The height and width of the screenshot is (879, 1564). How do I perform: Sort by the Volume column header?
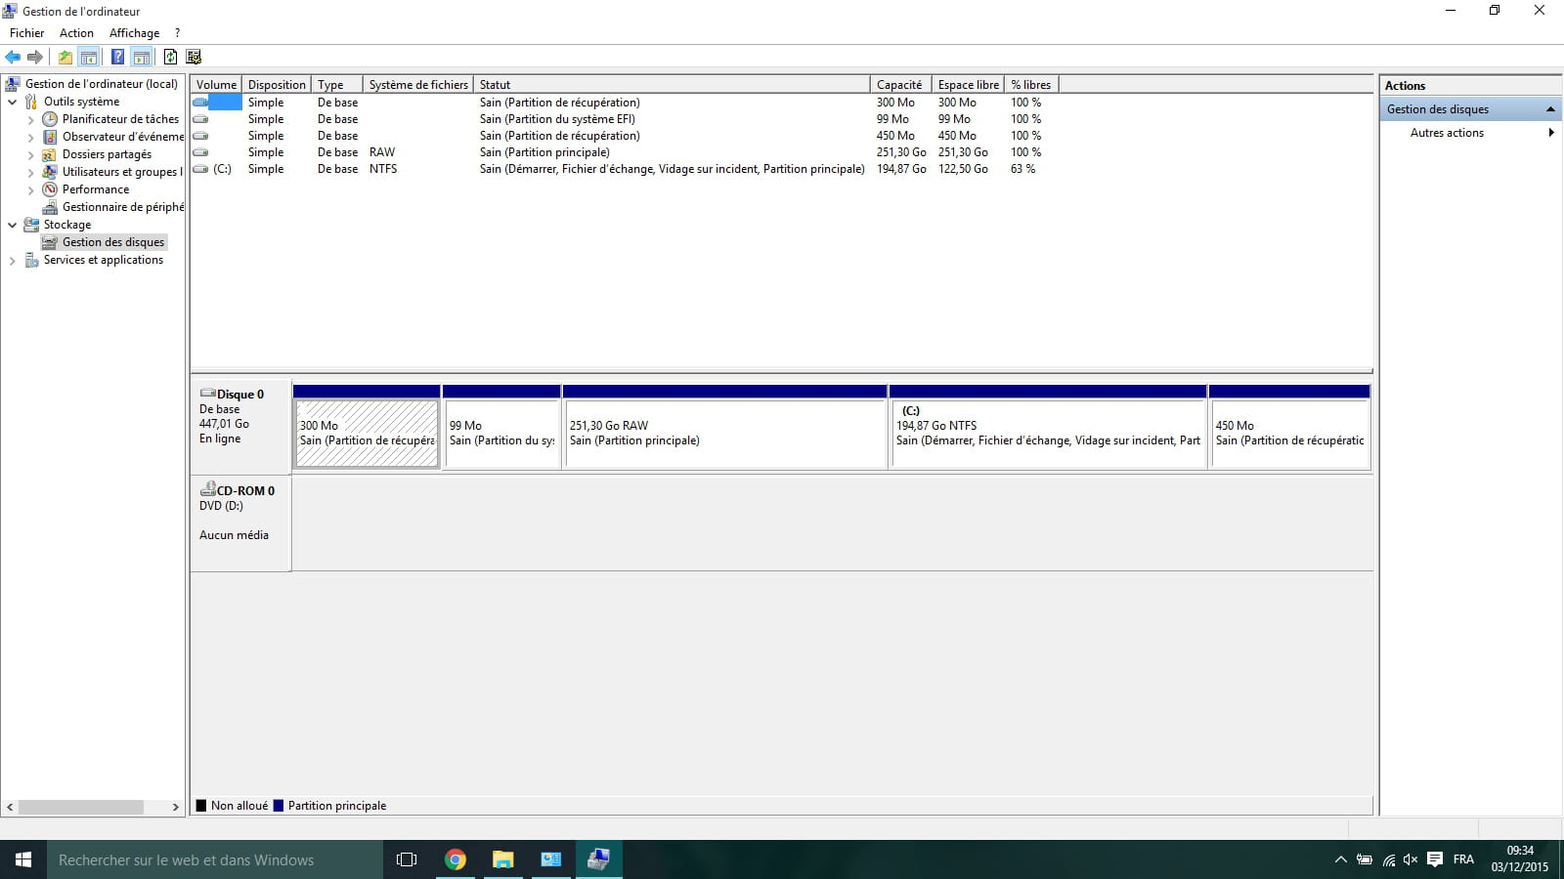point(216,85)
